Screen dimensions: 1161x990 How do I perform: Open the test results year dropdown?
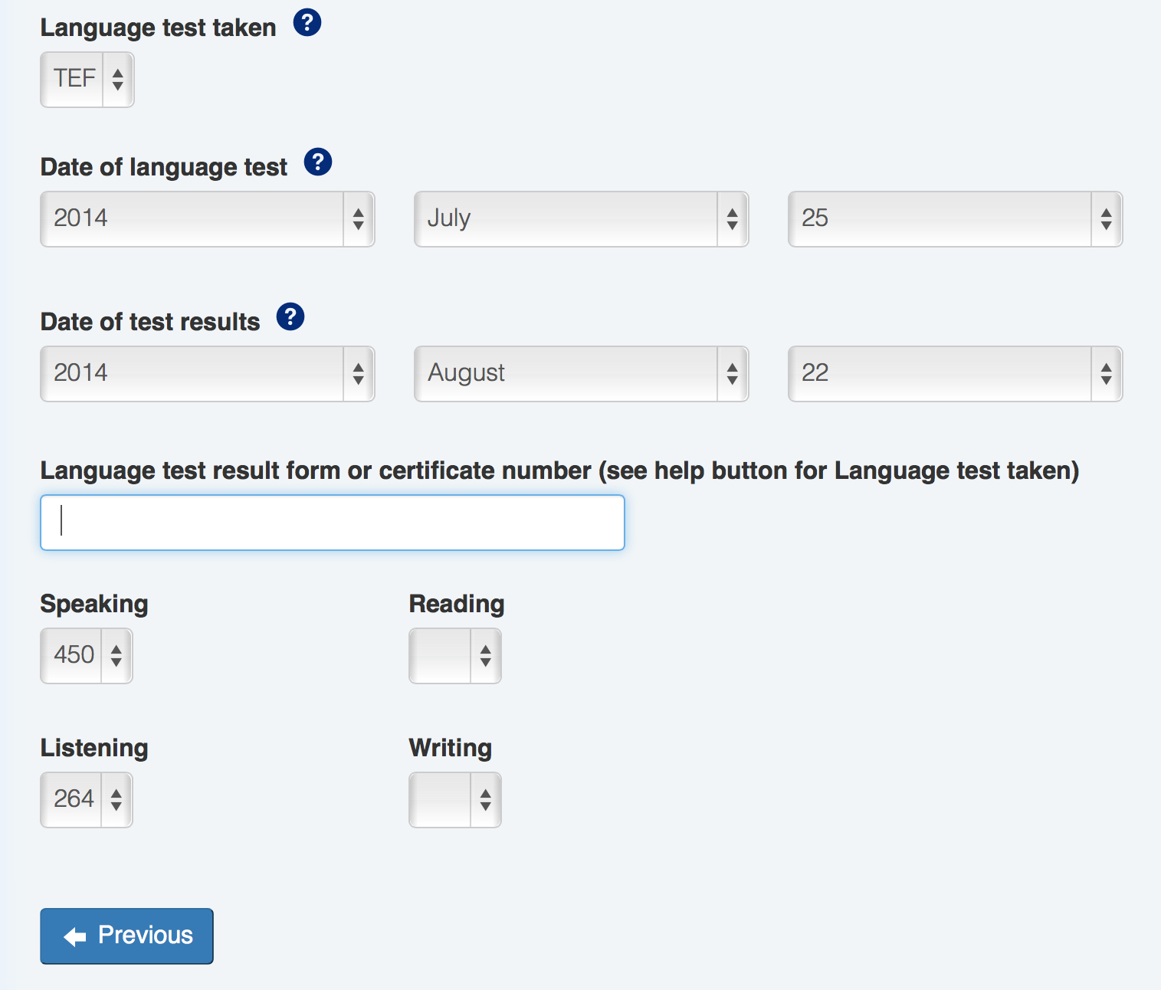click(207, 374)
